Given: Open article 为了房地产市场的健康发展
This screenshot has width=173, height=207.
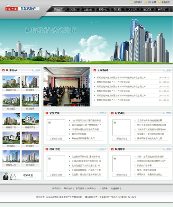Looking at the screenshot, I should pyautogui.click(x=149, y=120).
